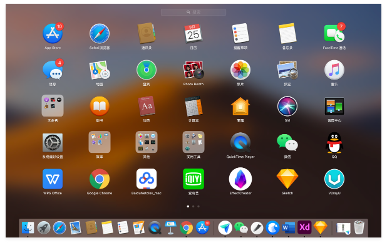Viewport: 387px width, 245px height.
Task: Open Messages app with the 4 badge
Action: coord(53,70)
